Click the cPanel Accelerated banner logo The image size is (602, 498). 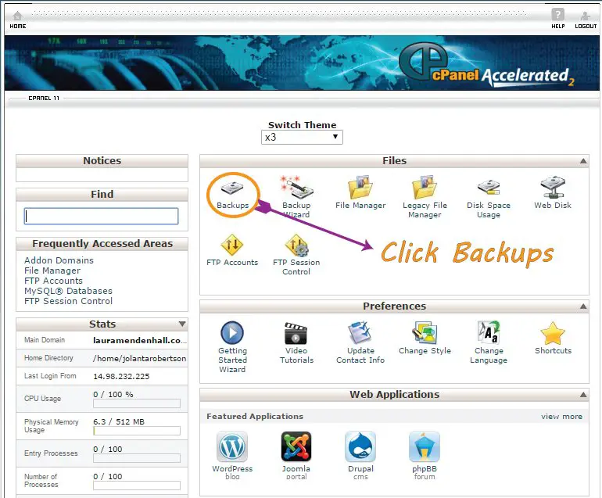486,66
